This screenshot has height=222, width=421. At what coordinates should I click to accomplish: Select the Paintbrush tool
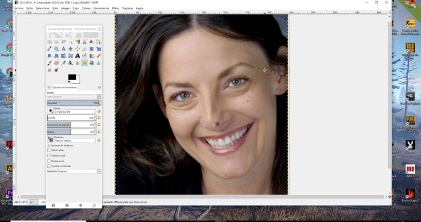(x=49, y=63)
